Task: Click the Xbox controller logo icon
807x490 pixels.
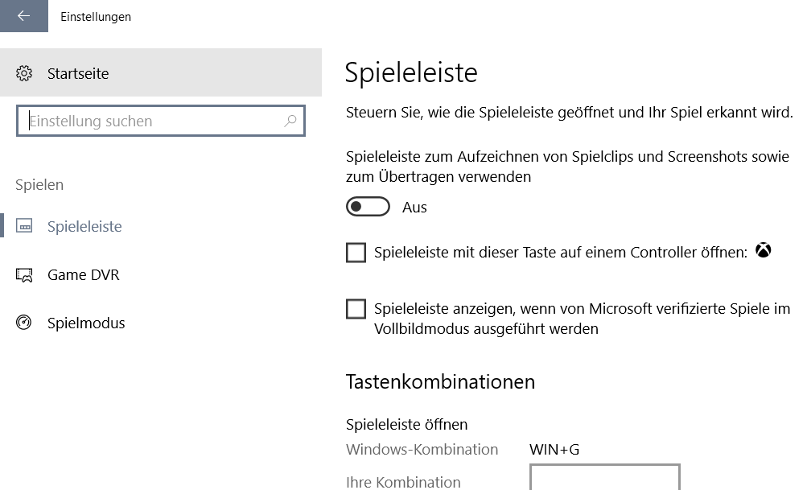Action: (763, 251)
